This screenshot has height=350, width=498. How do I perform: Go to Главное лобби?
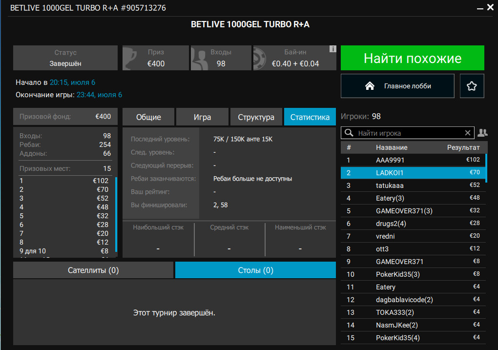[x=397, y=86]
